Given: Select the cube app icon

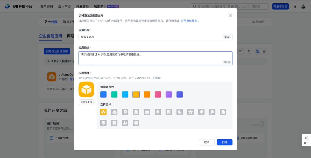Looking at the screenshot, I should (x=103, y=112).
